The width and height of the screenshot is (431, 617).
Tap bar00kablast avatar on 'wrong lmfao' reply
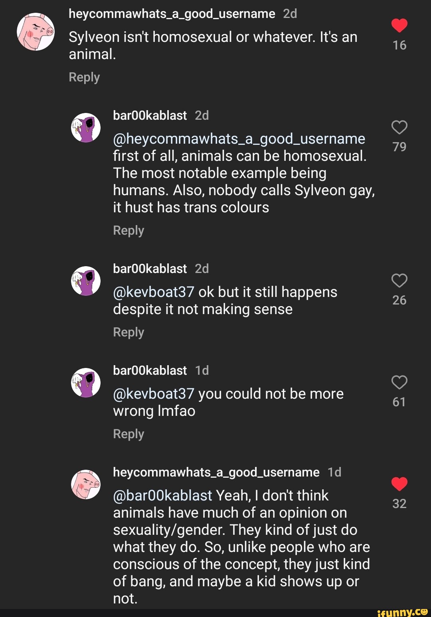(86, 383)
